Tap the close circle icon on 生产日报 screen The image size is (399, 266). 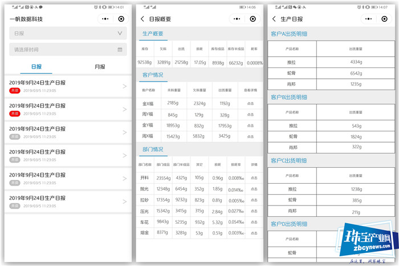coord(385,19)
